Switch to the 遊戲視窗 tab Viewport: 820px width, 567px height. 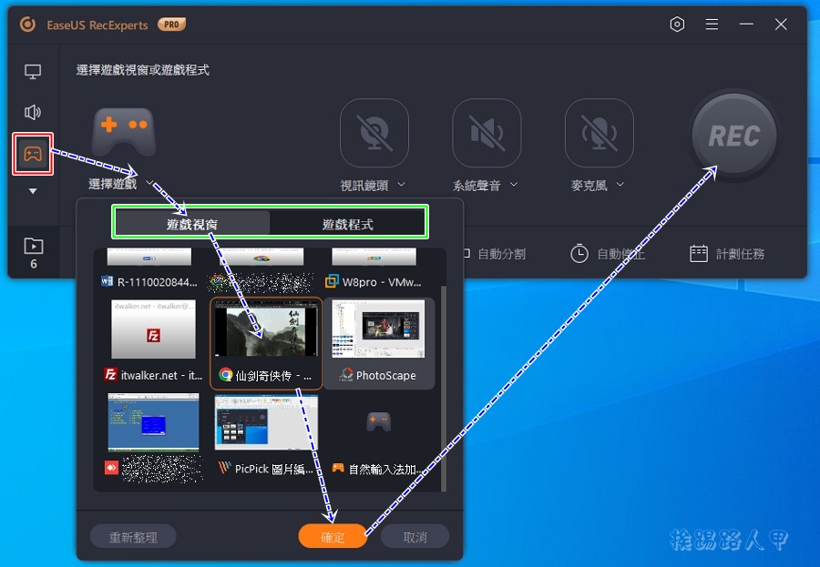(192, 224)
